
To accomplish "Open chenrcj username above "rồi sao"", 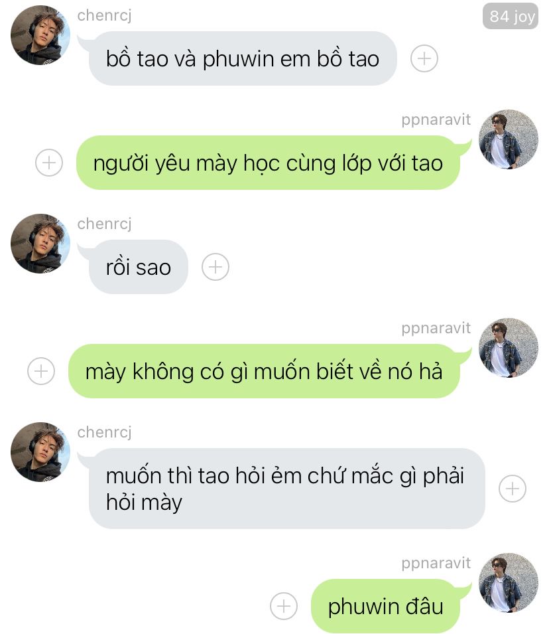I will point(104,224).
